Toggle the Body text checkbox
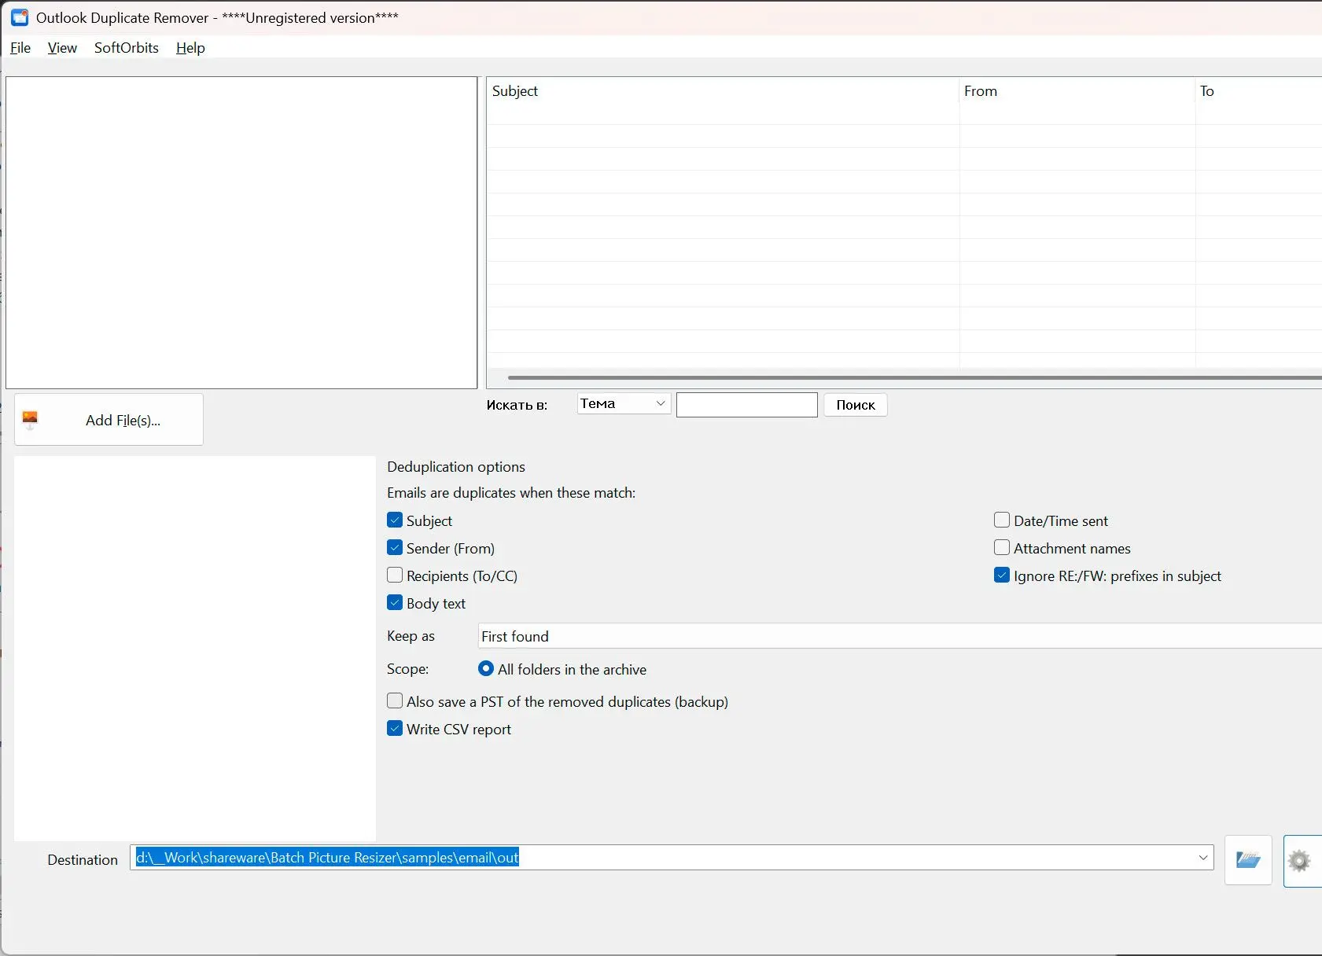The height and width of the screenshot is (956, 1322). coord(395,603)
